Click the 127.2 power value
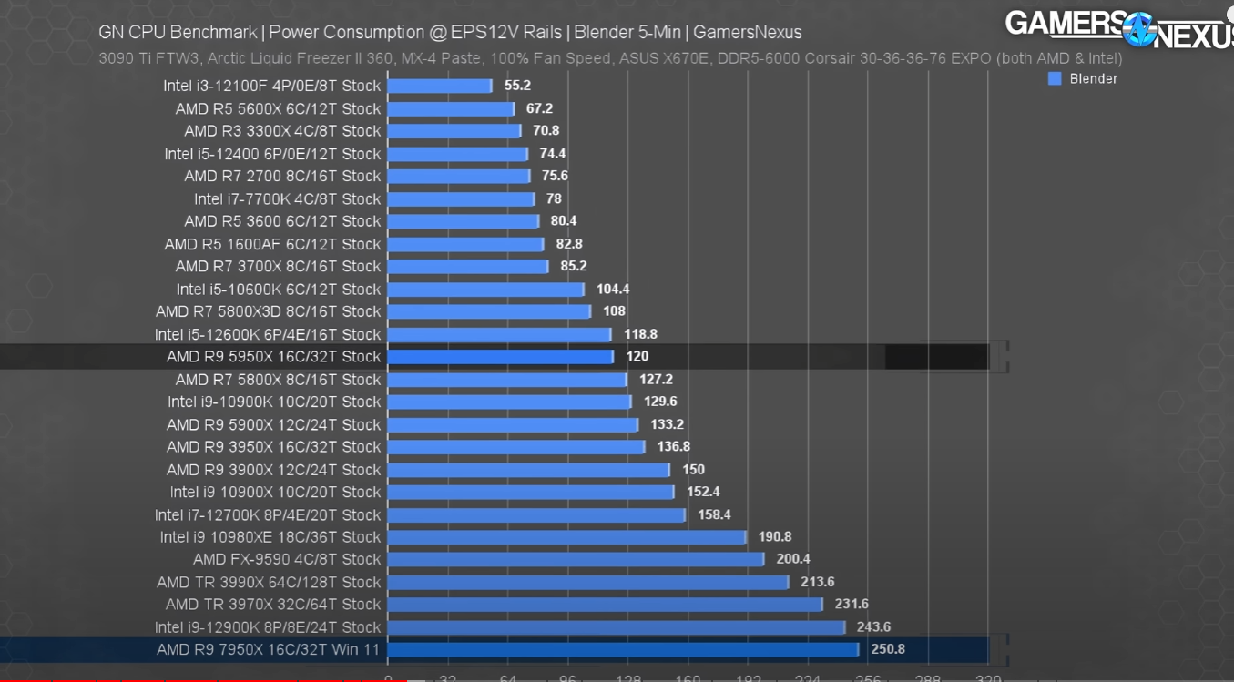The height and width of the screenshot is (682, 1234). [656, 379]
